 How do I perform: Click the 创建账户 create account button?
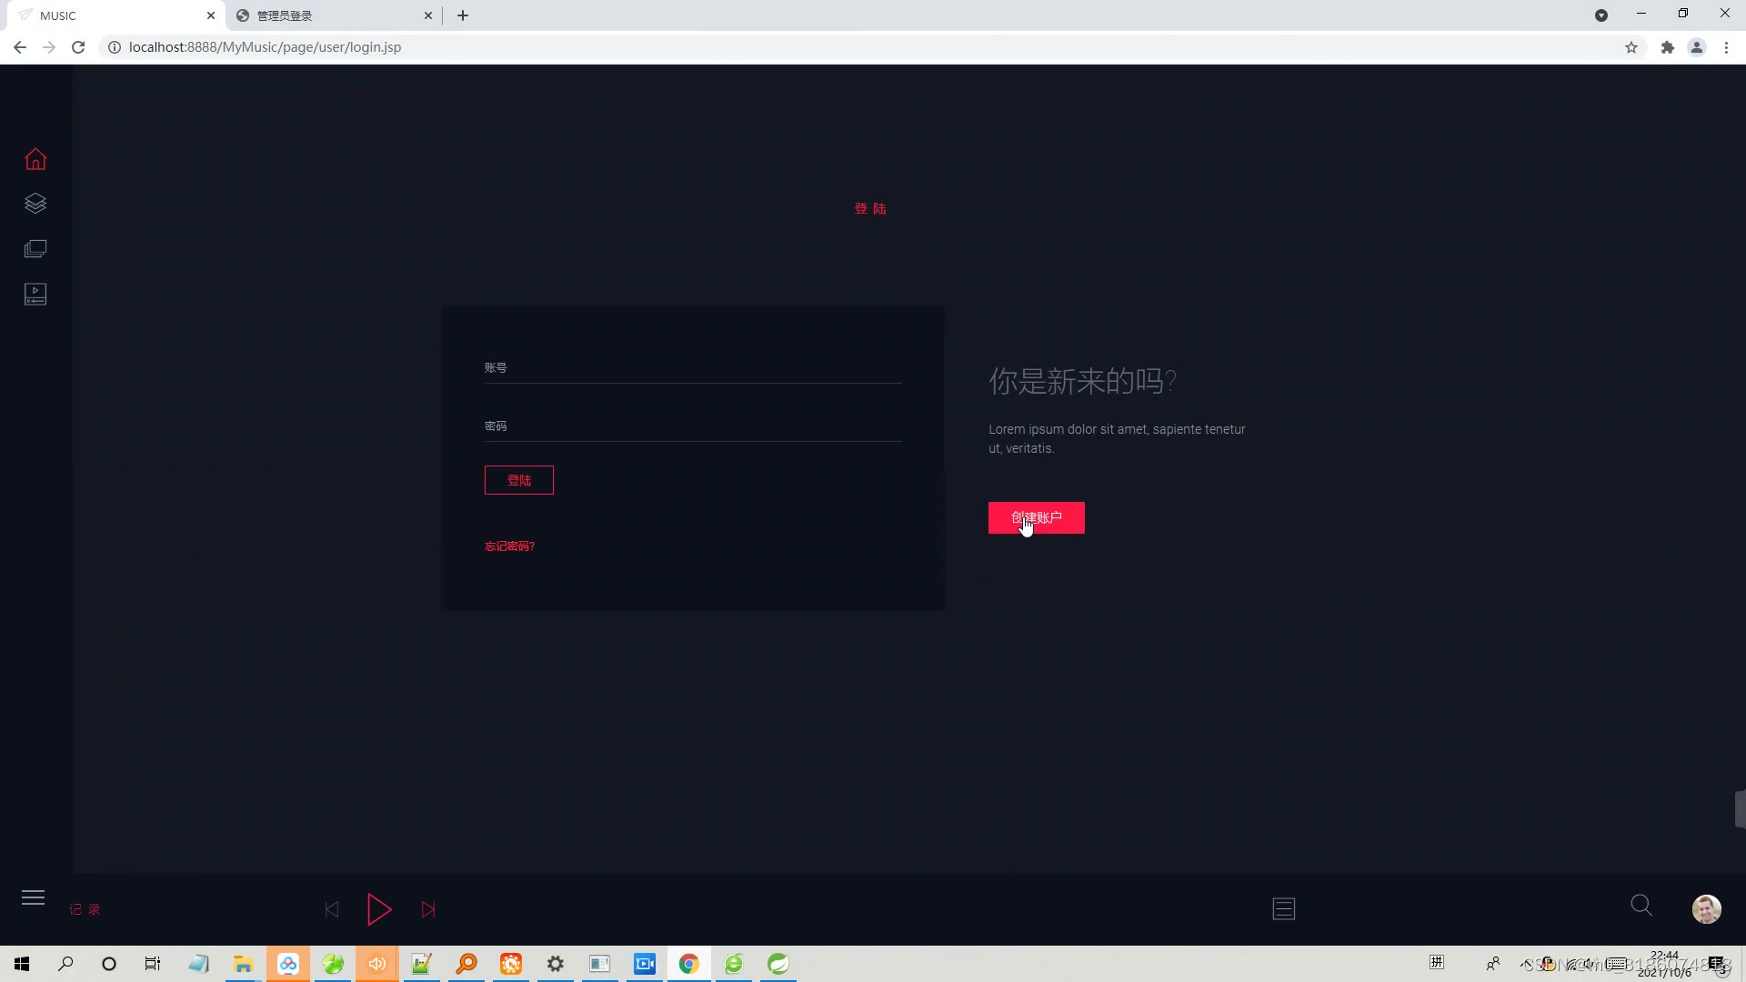pos(1037,518)
